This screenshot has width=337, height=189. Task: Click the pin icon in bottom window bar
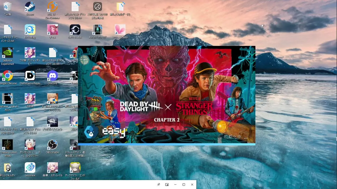[x=158, y=185]
